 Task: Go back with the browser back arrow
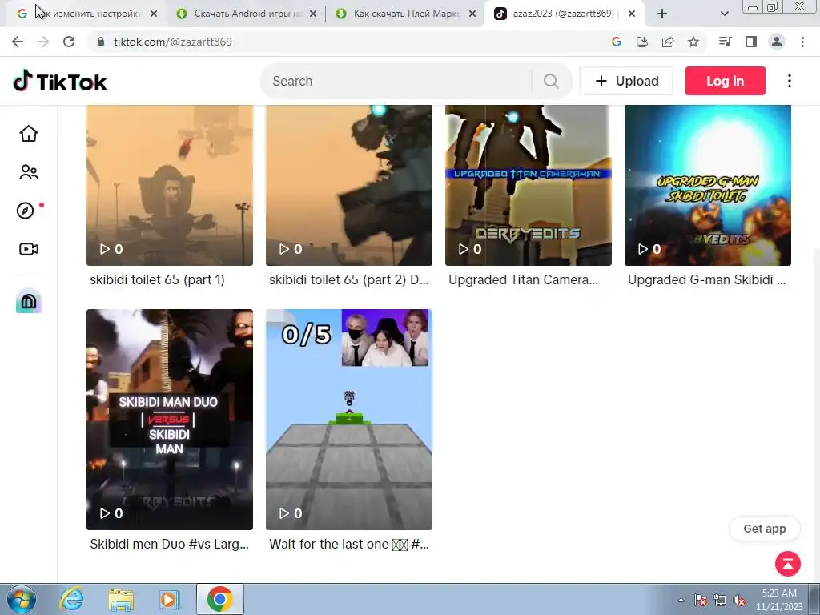[x=18, y=42]
